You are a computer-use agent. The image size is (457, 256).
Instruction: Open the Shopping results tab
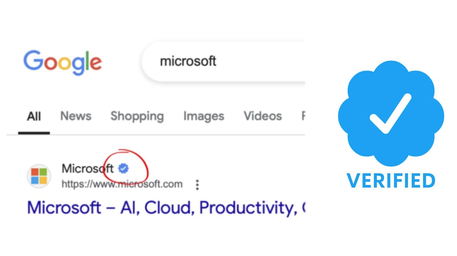pos(137,116)
